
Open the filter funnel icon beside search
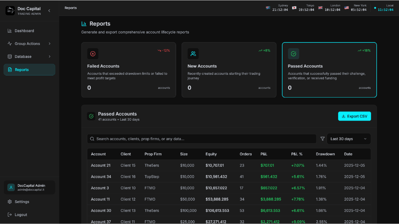(x=322, y=139)
